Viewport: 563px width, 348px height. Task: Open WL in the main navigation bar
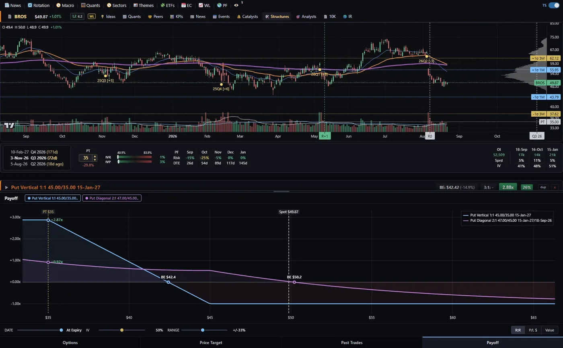205,5
